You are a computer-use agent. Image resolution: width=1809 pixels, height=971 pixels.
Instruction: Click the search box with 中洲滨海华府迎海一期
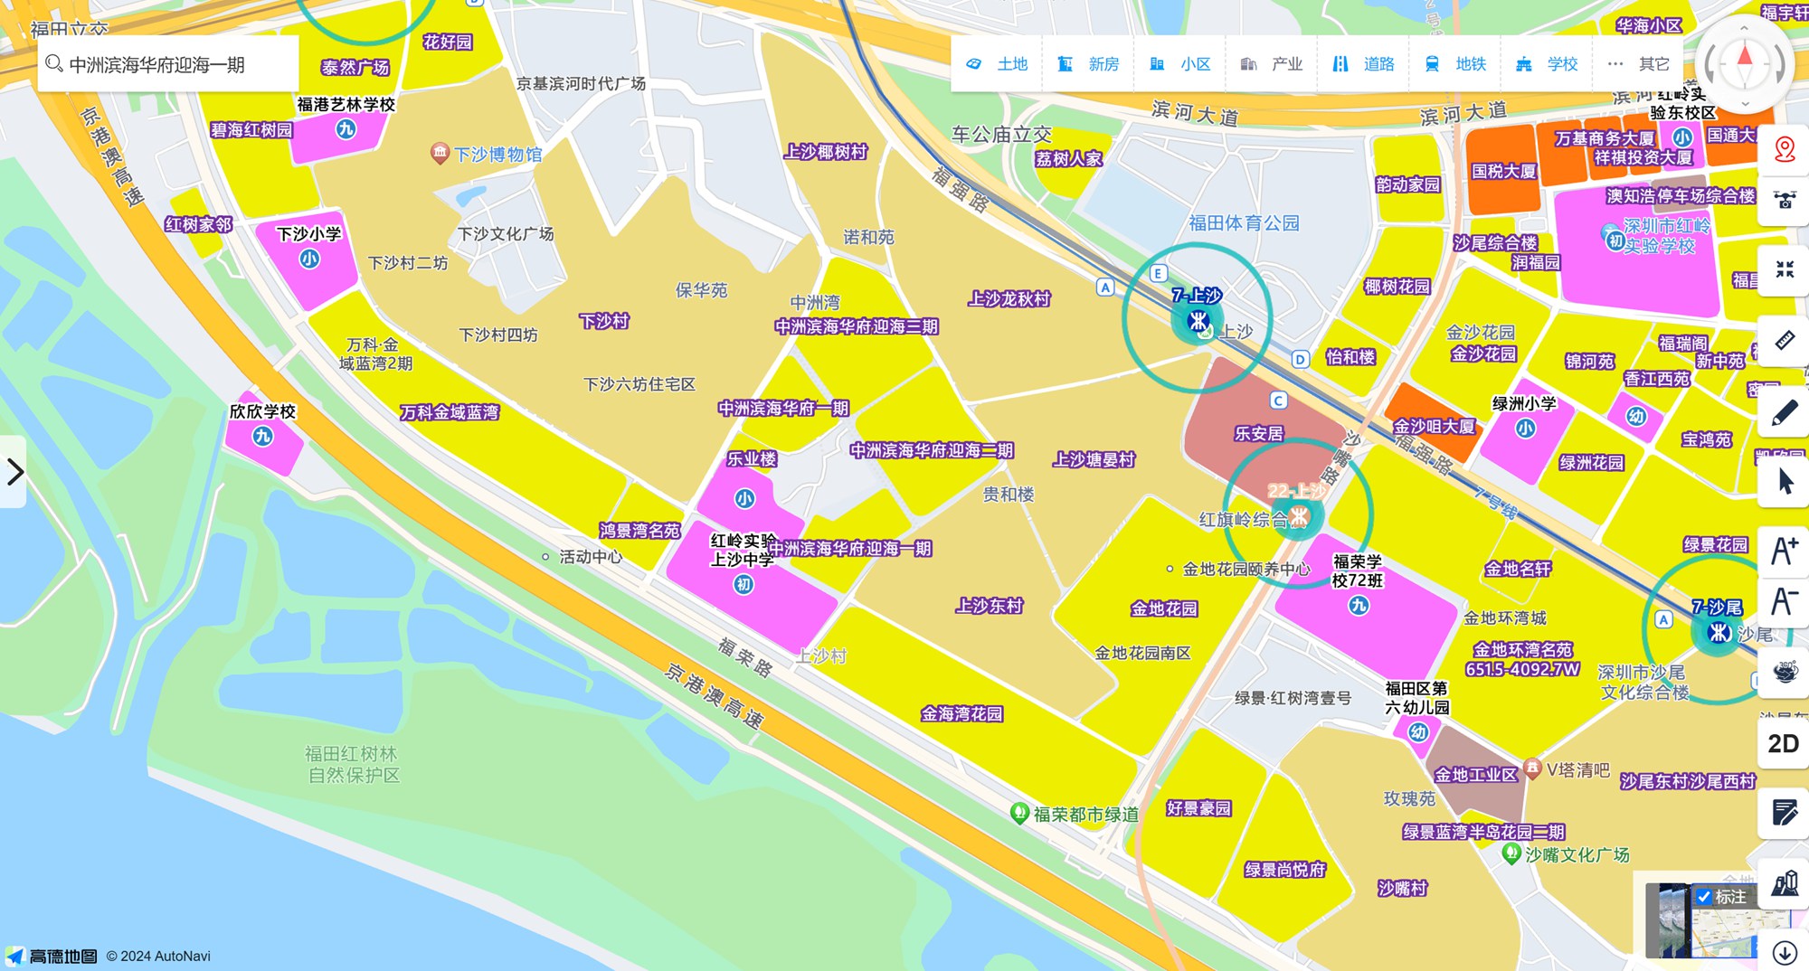(x=168, y=64)
